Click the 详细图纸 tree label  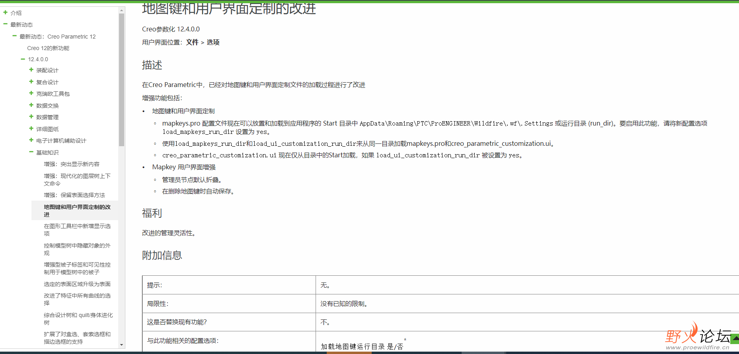pyautogui.click(x=47, y=129)
